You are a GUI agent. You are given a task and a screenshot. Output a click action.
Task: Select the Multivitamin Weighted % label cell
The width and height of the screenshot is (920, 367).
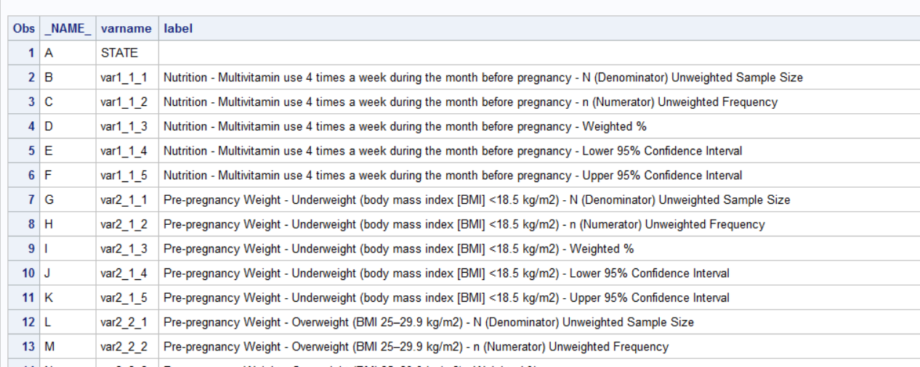click(x=404, y=126)
